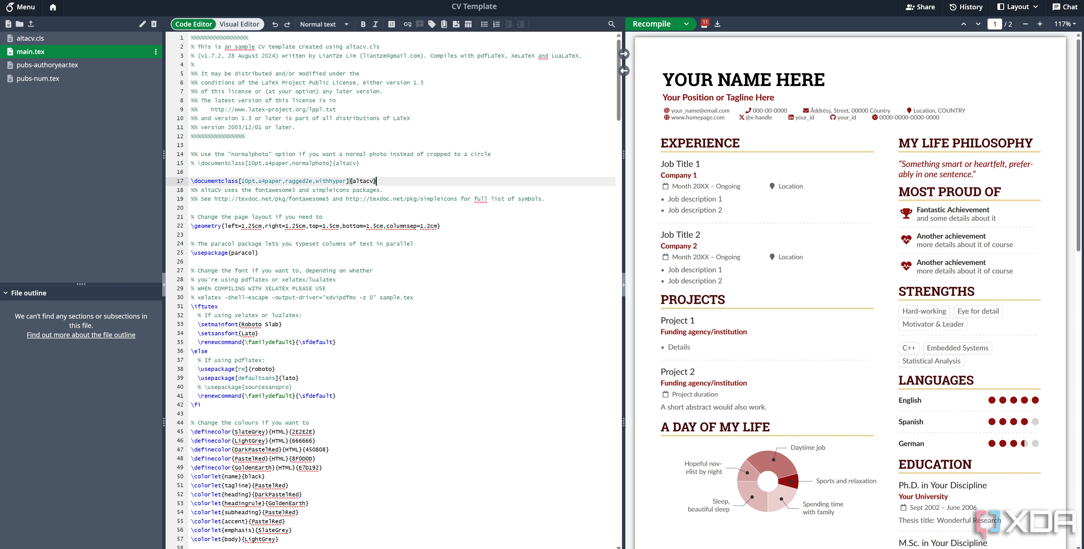Insert a bullet list
Image resolution: width=1084 pixels, height=549 pixels.
point(484,24)
